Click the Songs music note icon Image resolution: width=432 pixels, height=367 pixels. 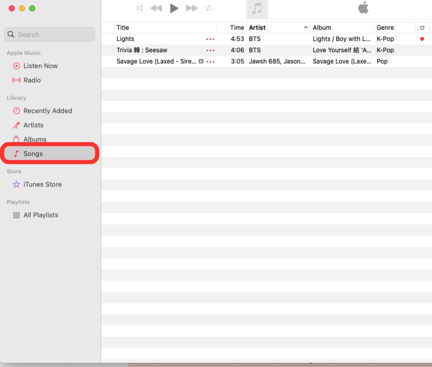16,154
